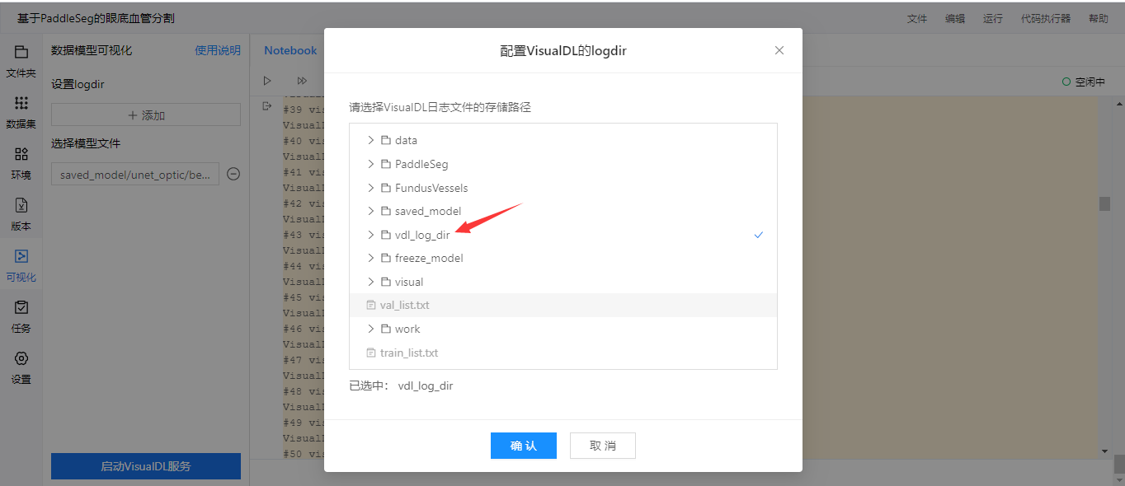Expand the saved_model folder chevron

pos(370,211)
